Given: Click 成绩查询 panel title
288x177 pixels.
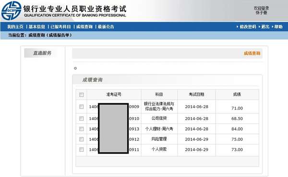Looking at the screenshot, I should tap(92, 80).
